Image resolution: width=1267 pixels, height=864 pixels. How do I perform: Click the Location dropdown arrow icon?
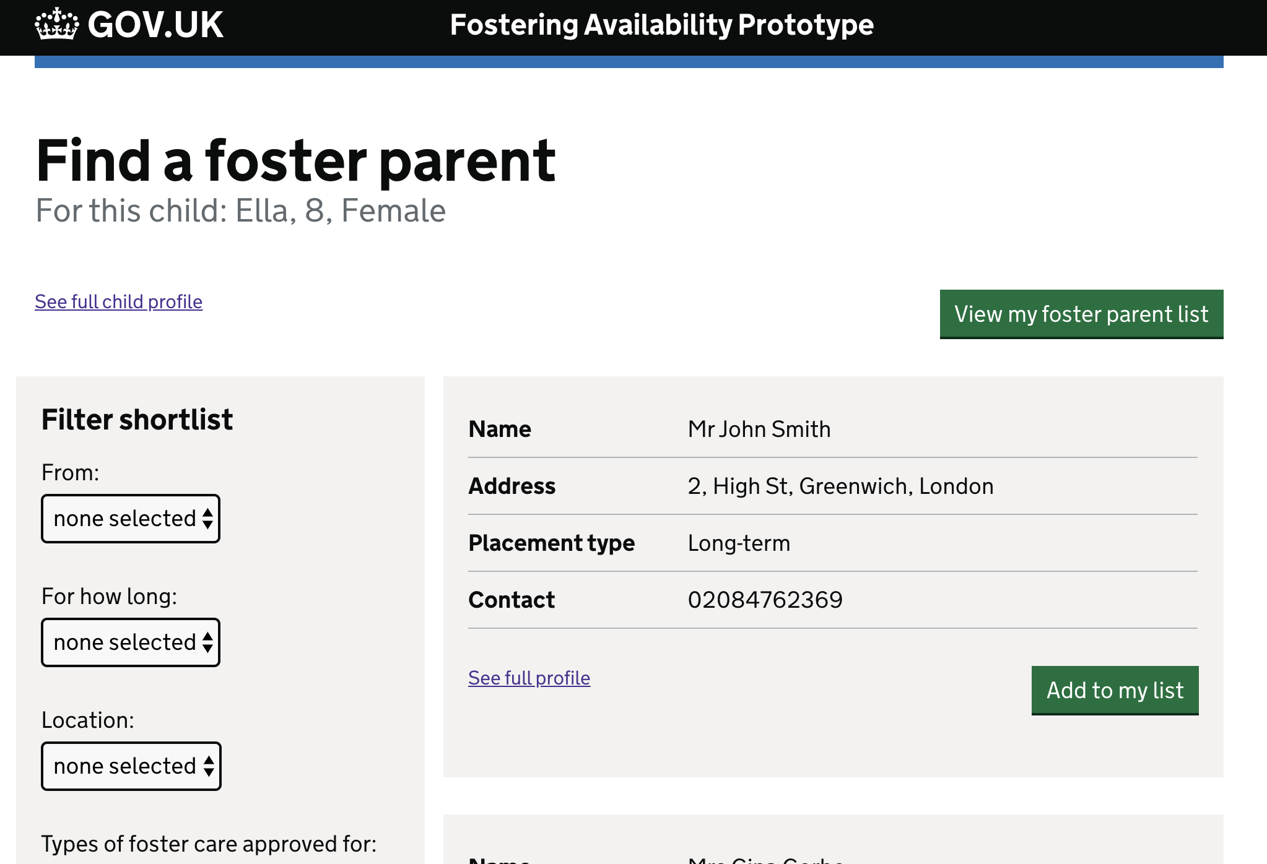pyautogui.click(x=209, y=766)
